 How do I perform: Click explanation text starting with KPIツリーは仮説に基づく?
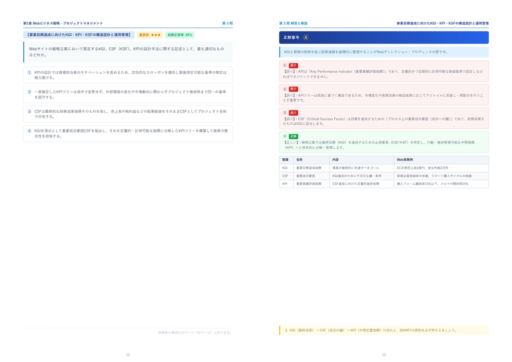tap(383, 97)
